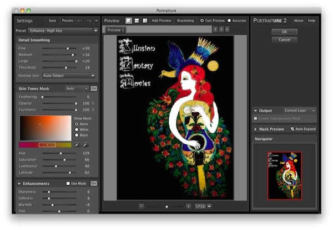Click the Medium smoothing slider handle

coord(73,55)
